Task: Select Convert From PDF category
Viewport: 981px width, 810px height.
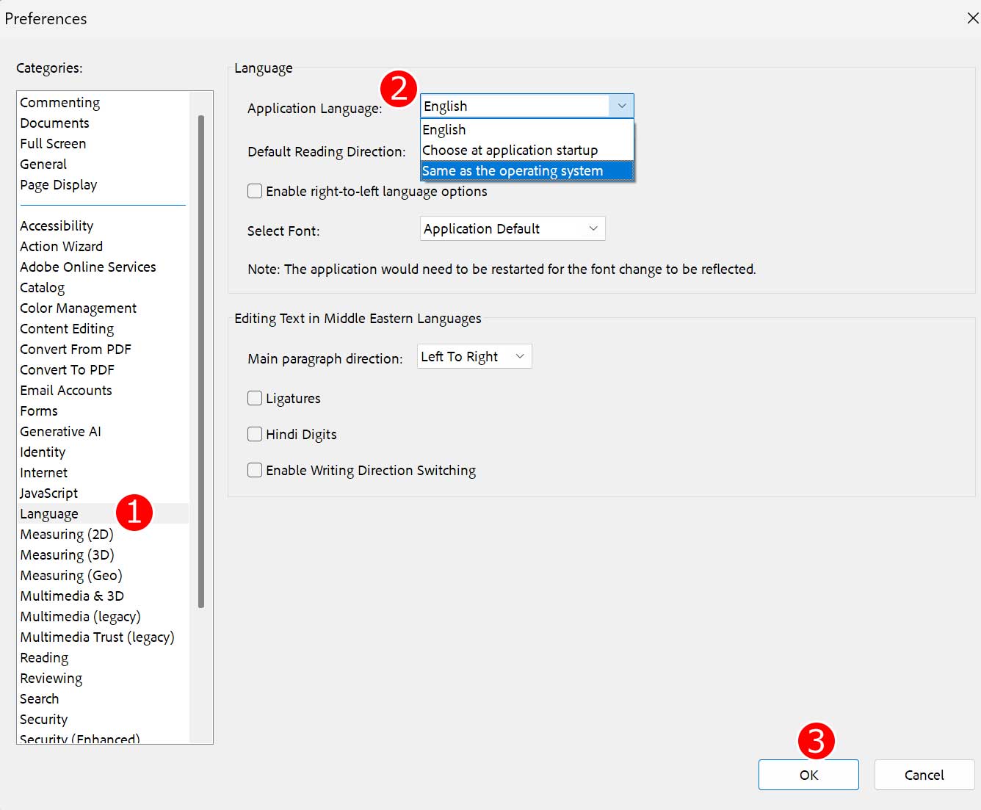Action: (x=76, y=350)
